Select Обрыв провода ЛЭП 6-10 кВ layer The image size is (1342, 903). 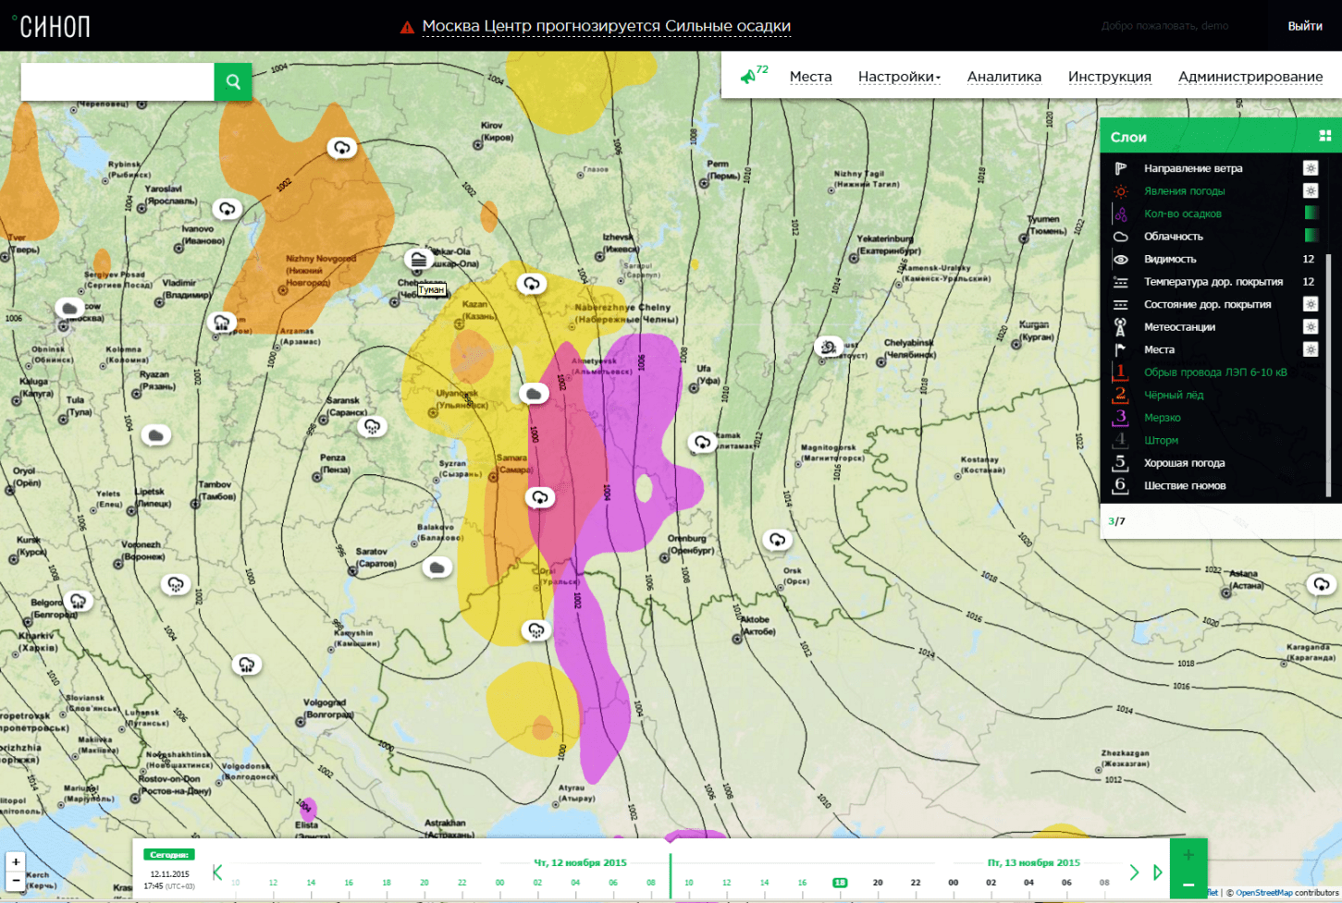[1215, 372]
